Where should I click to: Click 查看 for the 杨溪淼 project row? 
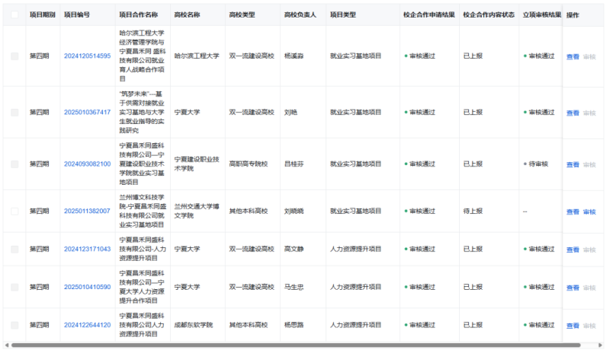(x=573, y=57)
